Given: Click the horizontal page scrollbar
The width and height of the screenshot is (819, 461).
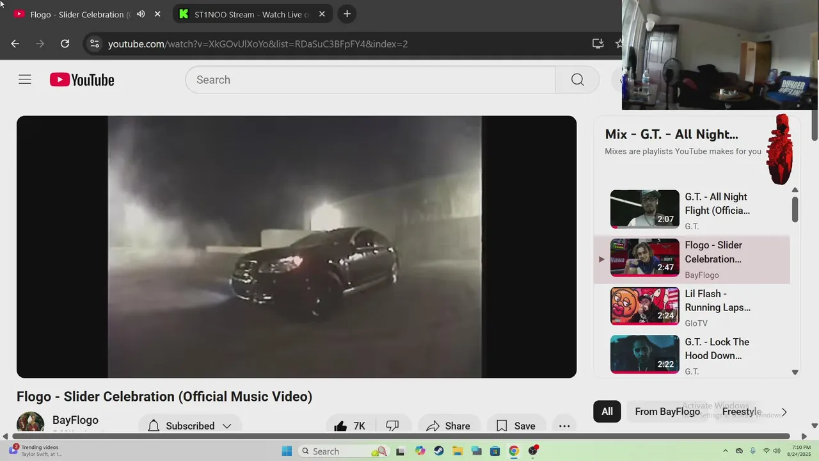Looking at the screenshot, I should 402,437.
